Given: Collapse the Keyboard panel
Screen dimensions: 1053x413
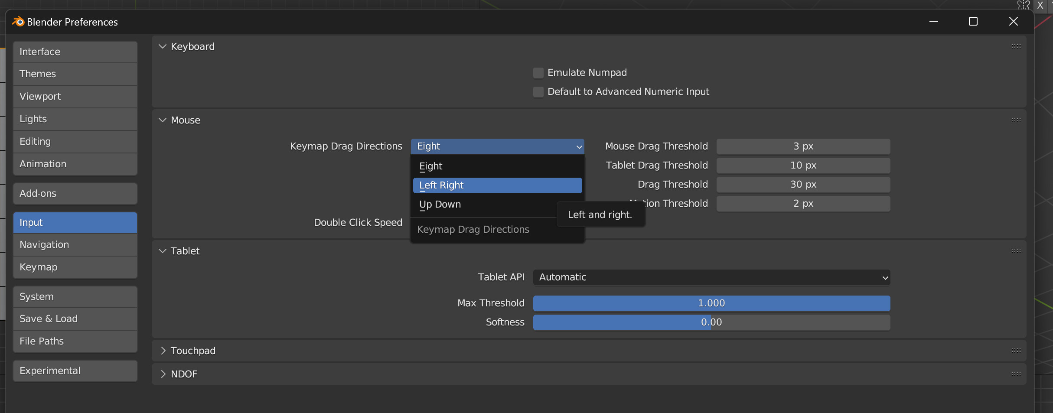Looking at the screenshot, I should pos(163,46).
